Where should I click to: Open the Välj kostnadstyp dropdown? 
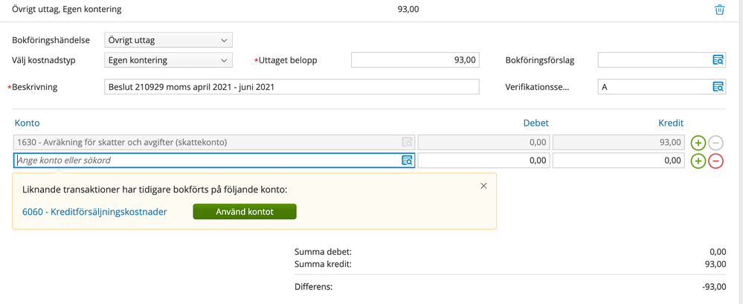pyautogui.click(x=168, y=60)
